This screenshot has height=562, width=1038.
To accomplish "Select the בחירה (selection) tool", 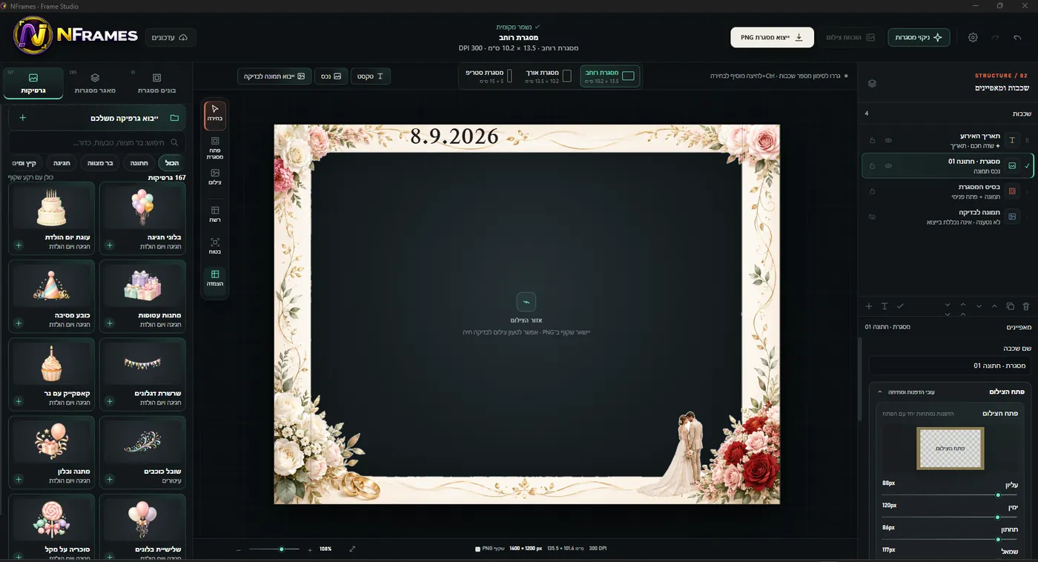I will 215,116.
